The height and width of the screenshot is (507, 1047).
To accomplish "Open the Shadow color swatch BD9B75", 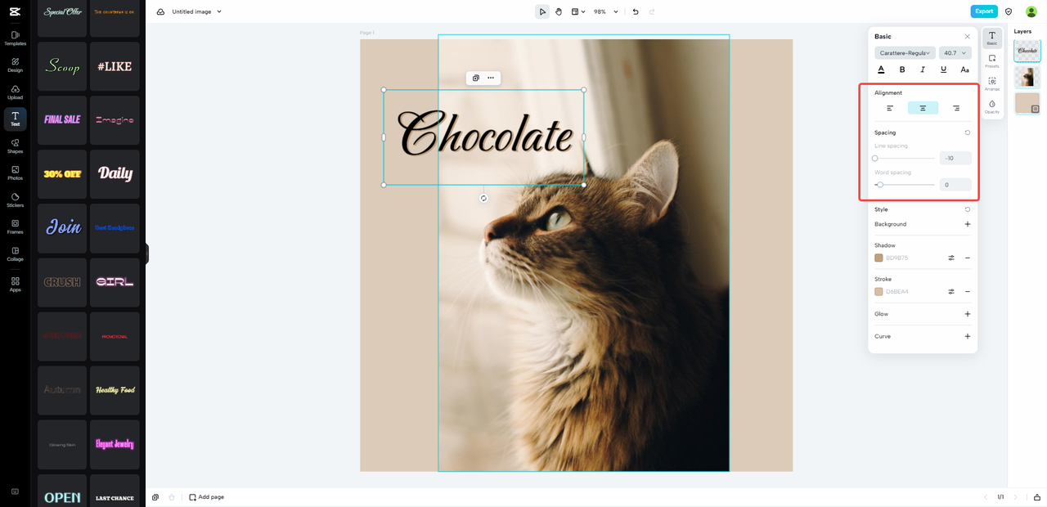I will coord(878,258).
